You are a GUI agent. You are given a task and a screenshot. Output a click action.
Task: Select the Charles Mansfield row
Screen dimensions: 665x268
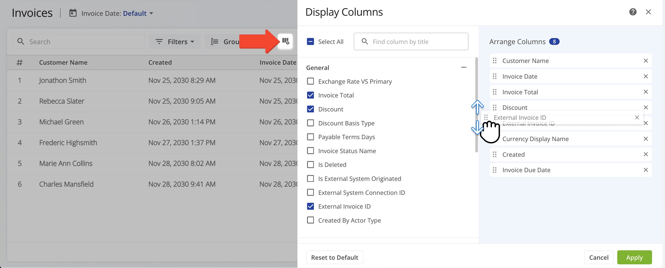click(x=152, y=184)
